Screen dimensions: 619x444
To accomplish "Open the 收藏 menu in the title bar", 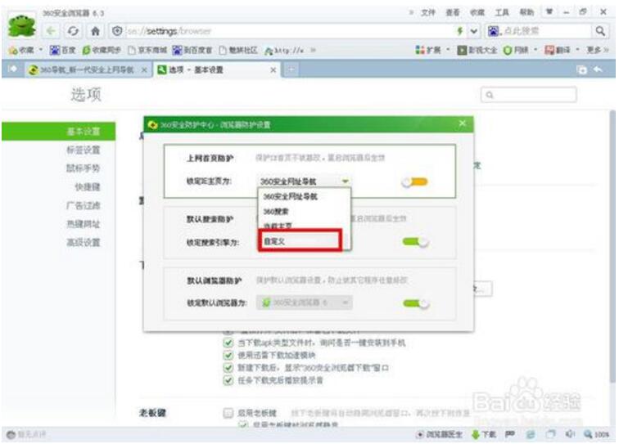I will (x=477, y=12).
